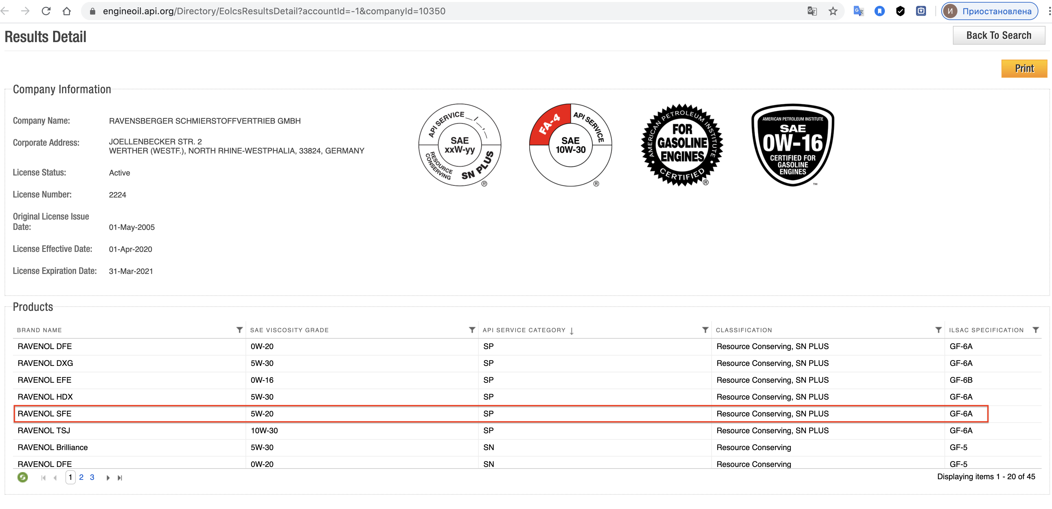Go to the browser home page
The image size is (1052, 509).
point(67,11)
